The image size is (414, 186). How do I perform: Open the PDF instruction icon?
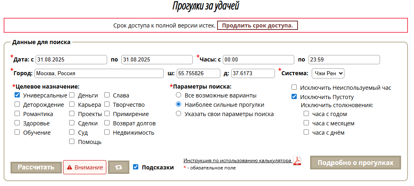click(x=298, y=161)
